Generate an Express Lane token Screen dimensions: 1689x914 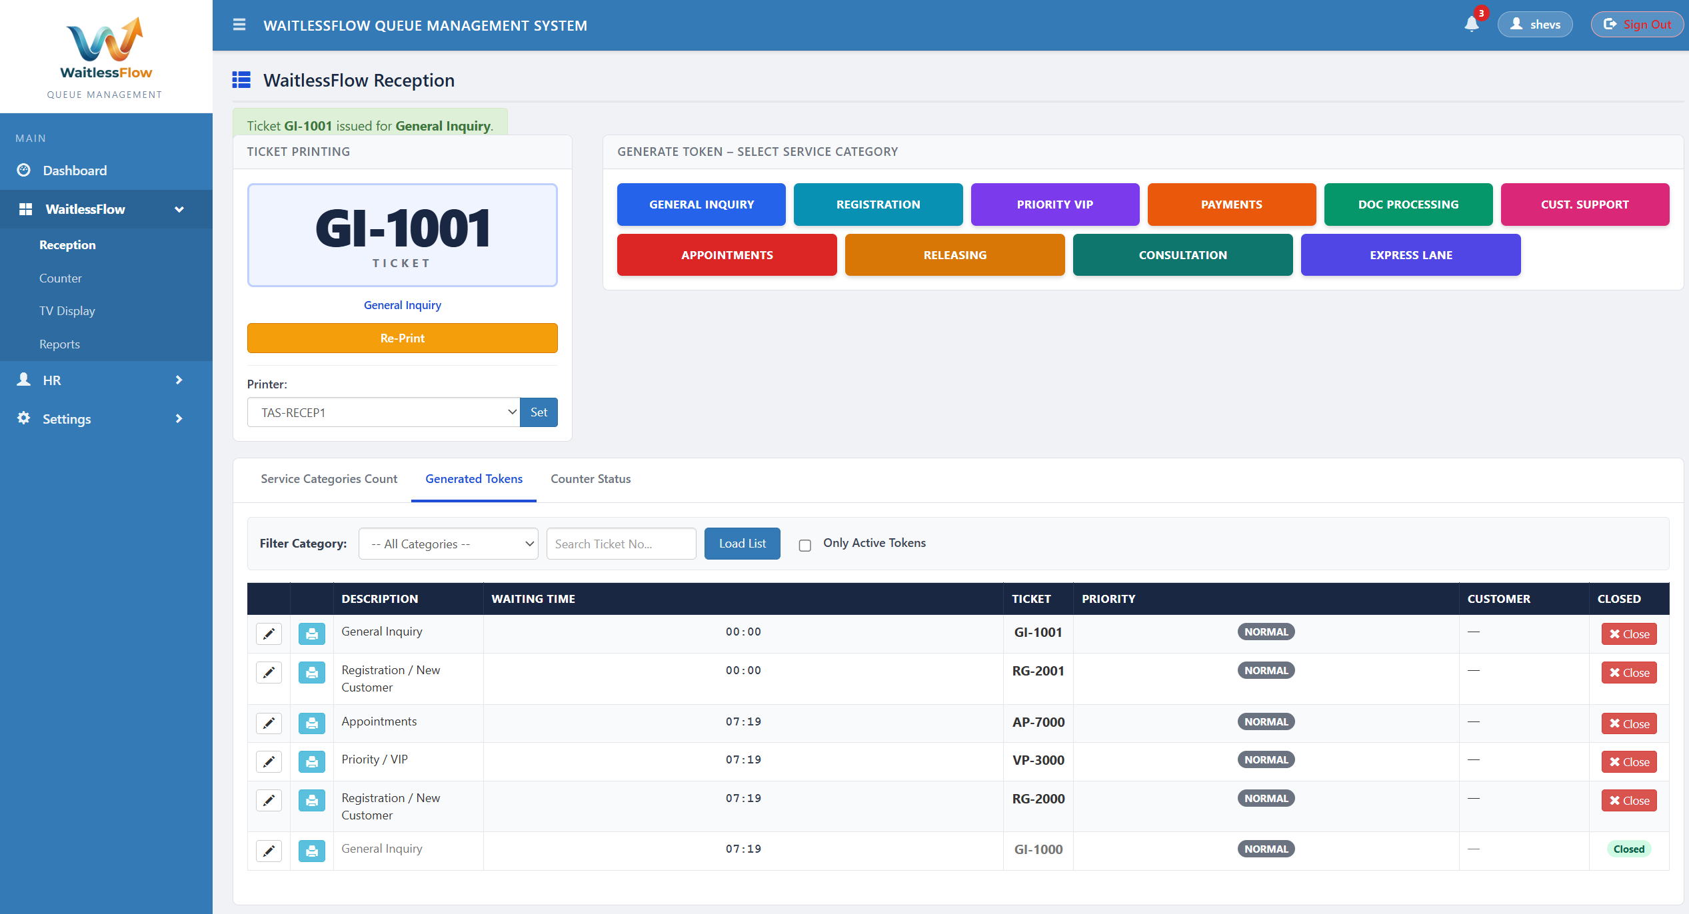click(1410, 254)
